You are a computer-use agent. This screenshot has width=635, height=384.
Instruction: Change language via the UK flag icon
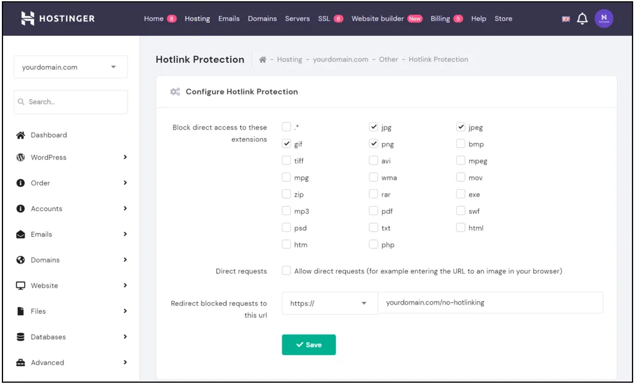(566, 19)
